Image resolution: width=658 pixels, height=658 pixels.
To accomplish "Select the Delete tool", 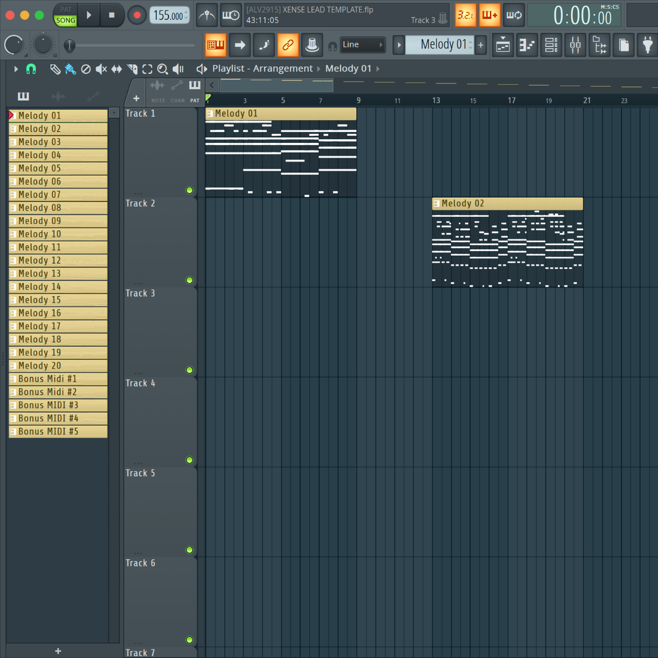I will (x=86, y=69).
